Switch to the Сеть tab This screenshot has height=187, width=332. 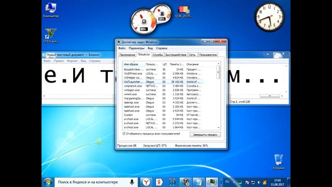coord(192,55)
